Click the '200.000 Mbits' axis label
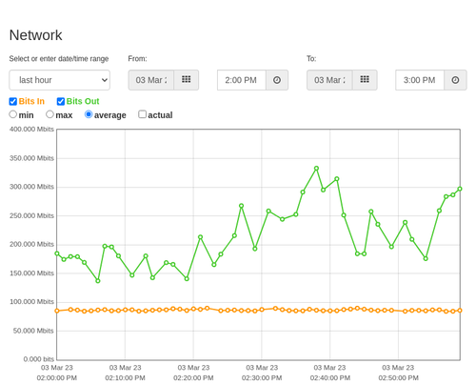Image resolution: width=476 pixels, height=384 pixels. click(x=31, y=244)
